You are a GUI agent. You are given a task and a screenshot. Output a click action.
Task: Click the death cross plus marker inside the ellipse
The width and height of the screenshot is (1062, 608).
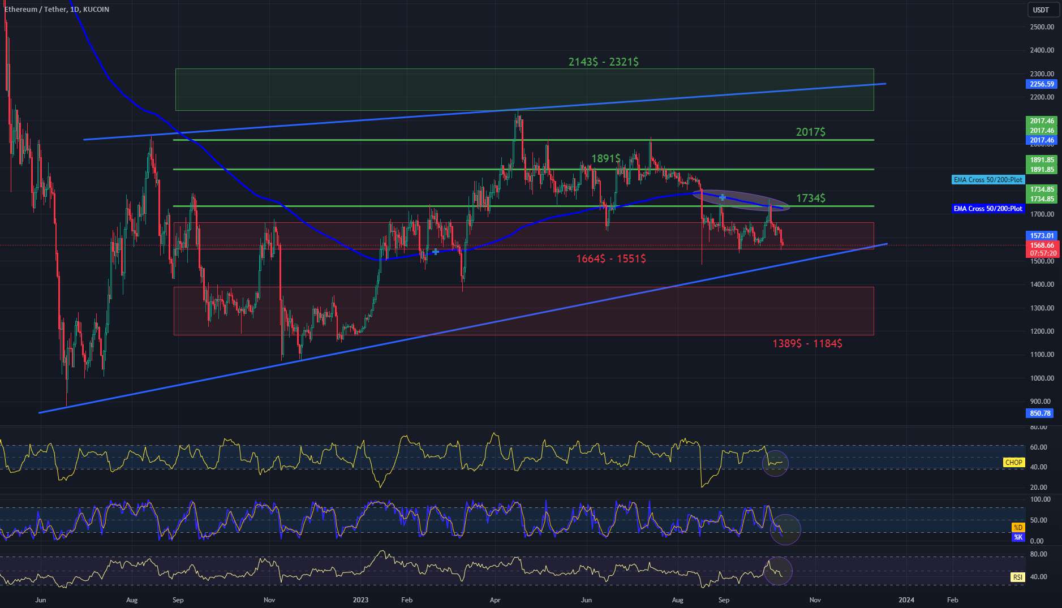723,197
